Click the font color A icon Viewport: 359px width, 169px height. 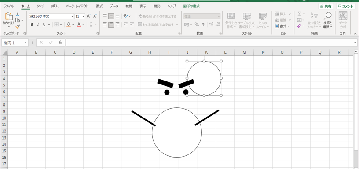pos(79,24)
